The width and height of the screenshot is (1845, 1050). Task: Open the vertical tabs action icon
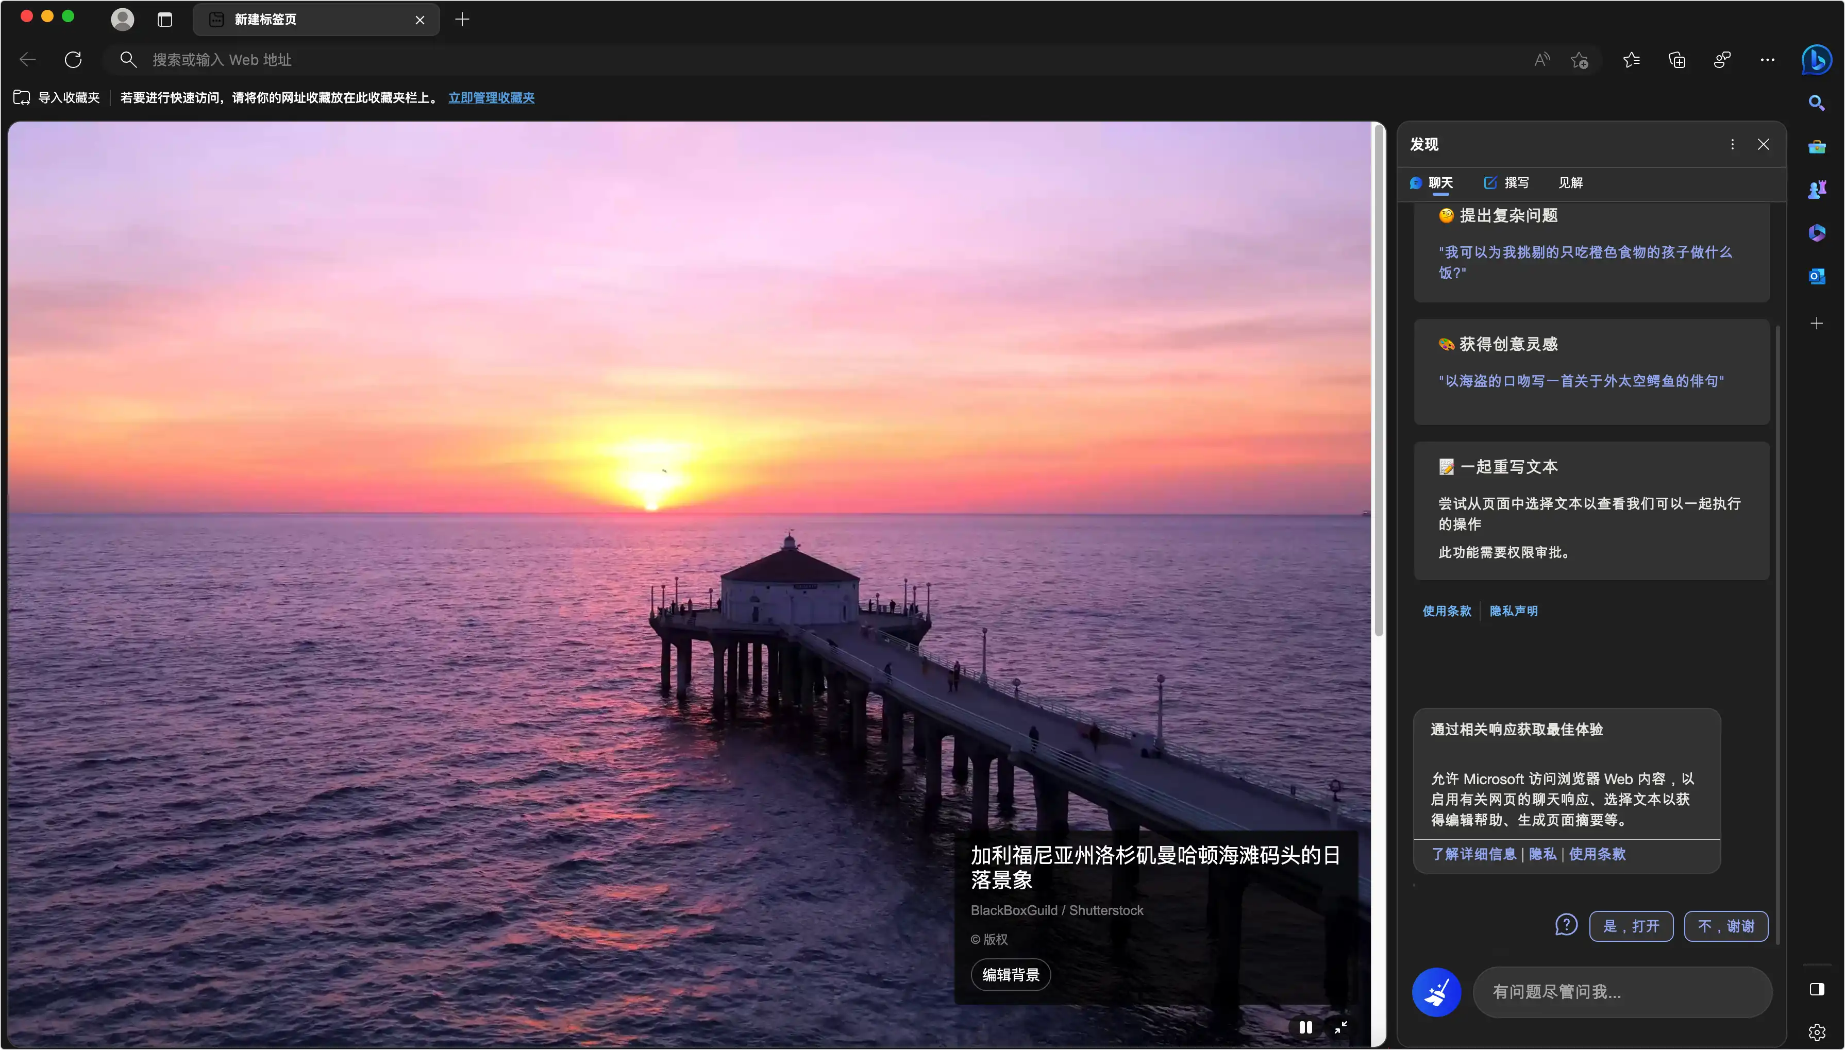pyautogui.click(x=164, y=20)
